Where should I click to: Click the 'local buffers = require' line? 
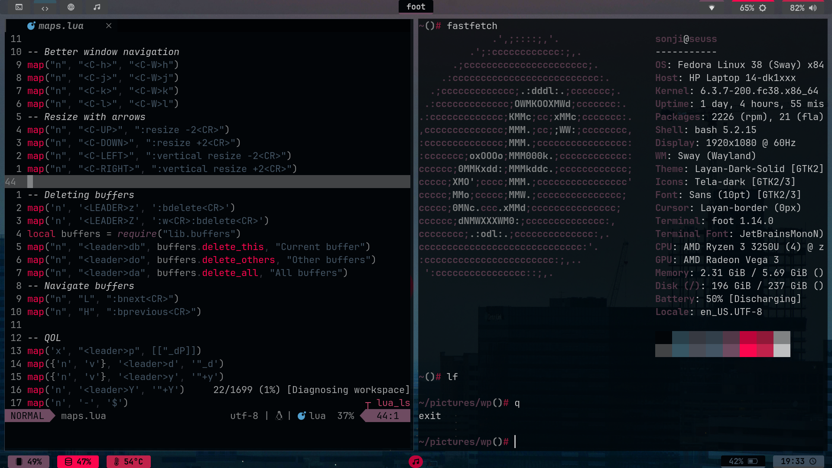[x=134, y=234]
